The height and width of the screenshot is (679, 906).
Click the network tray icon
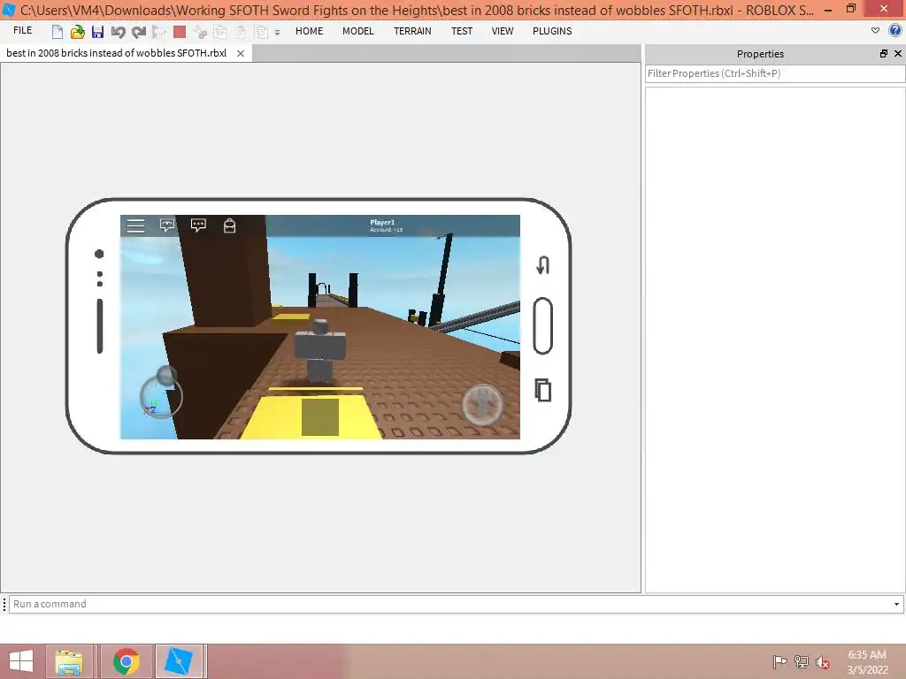(x=801, y=661)
